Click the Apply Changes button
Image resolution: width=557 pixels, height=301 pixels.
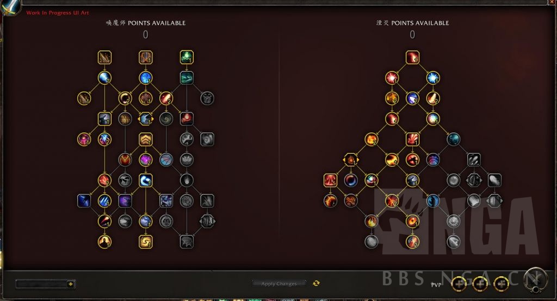(x=279, y=284)
